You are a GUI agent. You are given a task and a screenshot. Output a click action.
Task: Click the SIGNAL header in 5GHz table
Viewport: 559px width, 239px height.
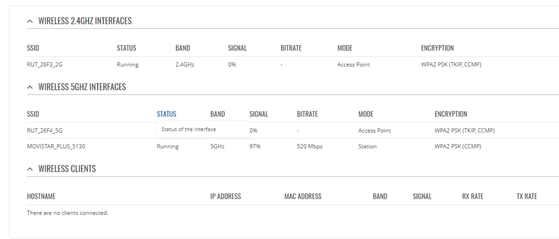259,115
